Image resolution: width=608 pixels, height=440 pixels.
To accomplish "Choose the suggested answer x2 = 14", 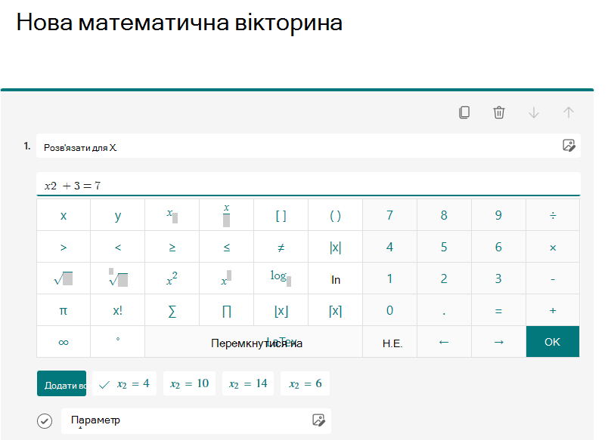I will coord(248,383).
